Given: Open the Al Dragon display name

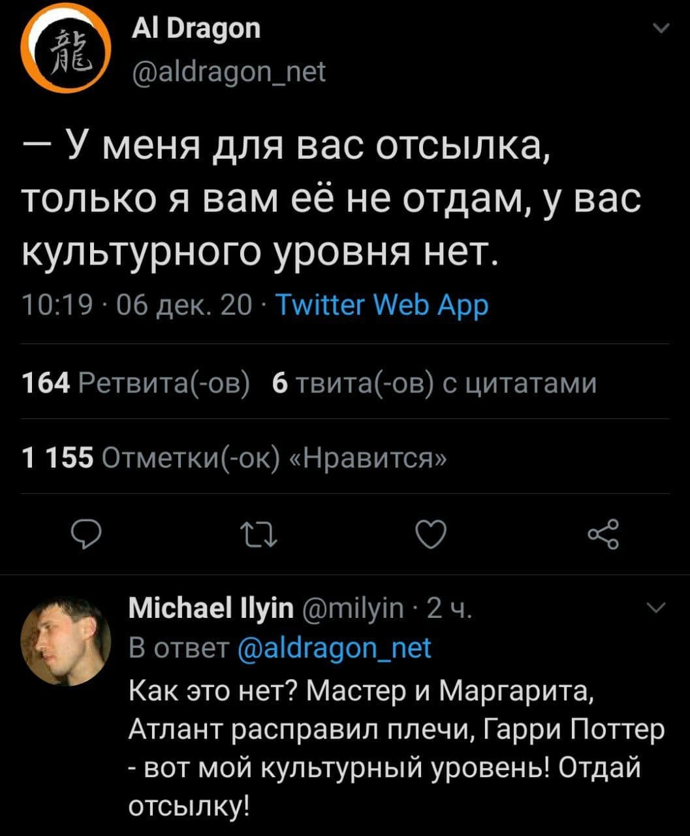Looking at the screenshot, I should pos(196,28).
